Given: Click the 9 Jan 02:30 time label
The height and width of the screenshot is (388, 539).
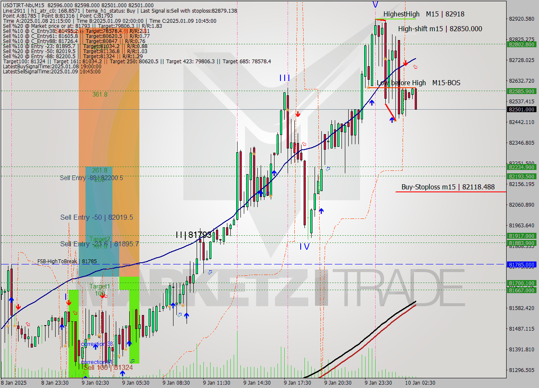Looking at the screenshot, I should pos(95,383).
